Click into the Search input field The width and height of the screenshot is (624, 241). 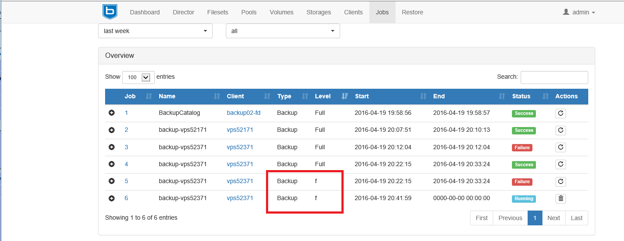(x=554, y=77)
